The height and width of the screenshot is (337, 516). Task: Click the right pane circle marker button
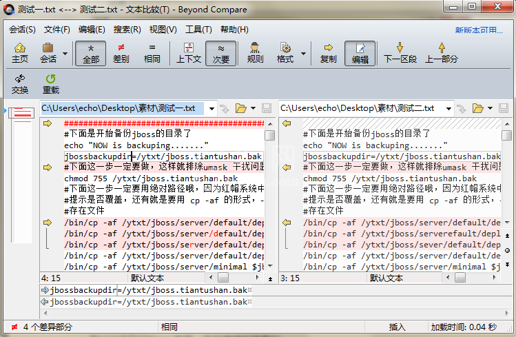[x=507, y=250]
